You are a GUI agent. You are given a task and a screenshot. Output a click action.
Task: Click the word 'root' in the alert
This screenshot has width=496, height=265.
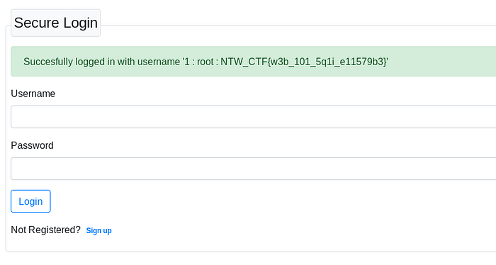click(x=205, y=62)
